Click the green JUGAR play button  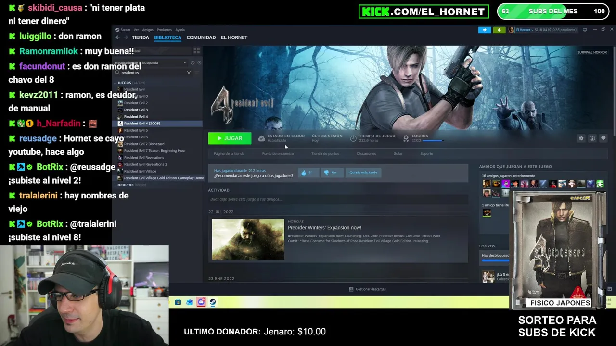tap(230, 138)
